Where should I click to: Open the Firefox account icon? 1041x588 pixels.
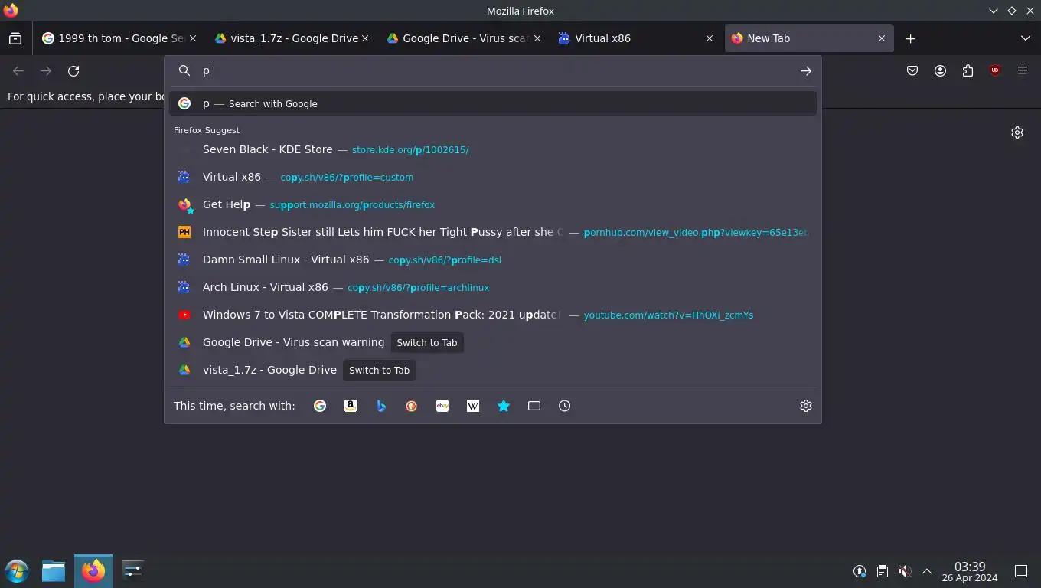click(x=940, y=70)
